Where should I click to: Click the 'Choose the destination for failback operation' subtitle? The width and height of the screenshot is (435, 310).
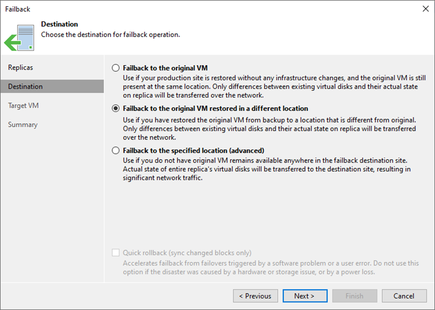[x=110, y=34]
